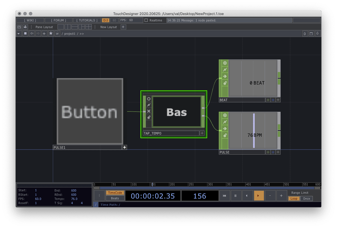Pause the timeline playback
Viewport: 337px width, 228px height.
236,196
